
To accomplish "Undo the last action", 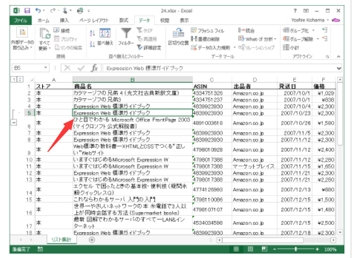I will tap(38, 10).
